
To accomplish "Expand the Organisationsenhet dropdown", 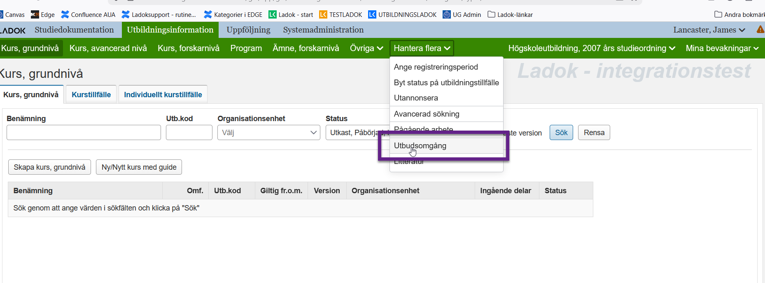I will click(268, 133).
